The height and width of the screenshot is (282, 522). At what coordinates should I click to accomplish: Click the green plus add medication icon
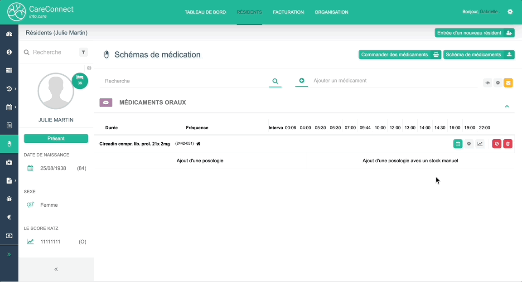click(x=302, y=81)
